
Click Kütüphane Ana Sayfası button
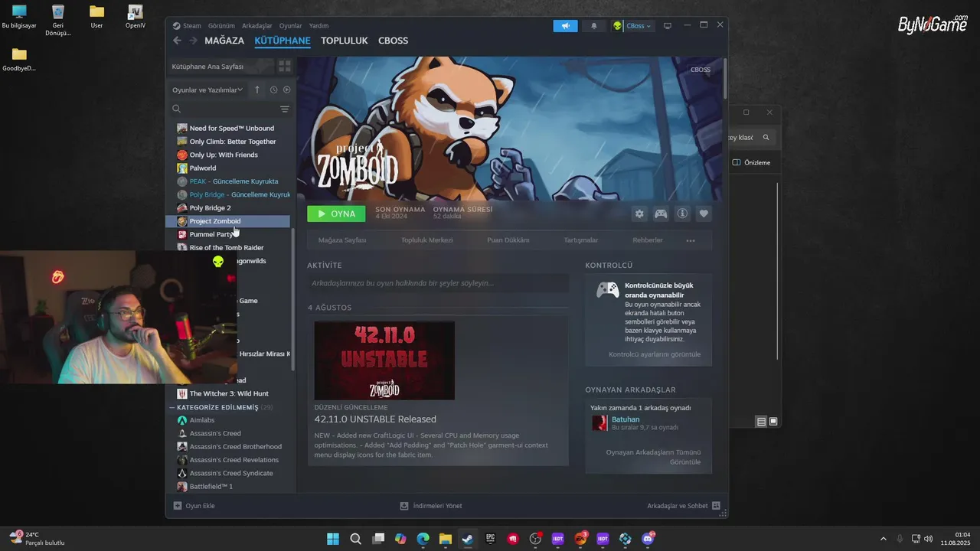point(221,67)
